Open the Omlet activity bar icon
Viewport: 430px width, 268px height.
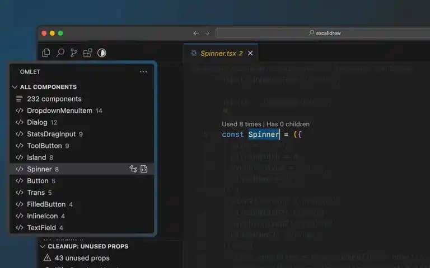tap(102, 53)
